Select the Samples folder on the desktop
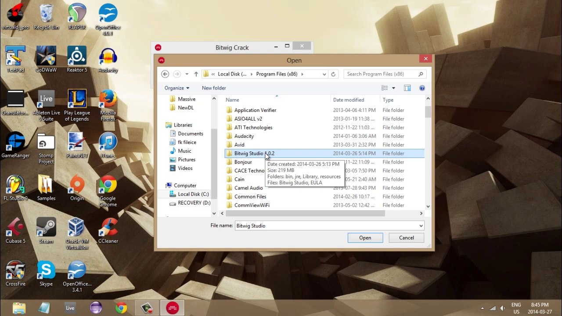562x316 pixels. pos(46,188)
